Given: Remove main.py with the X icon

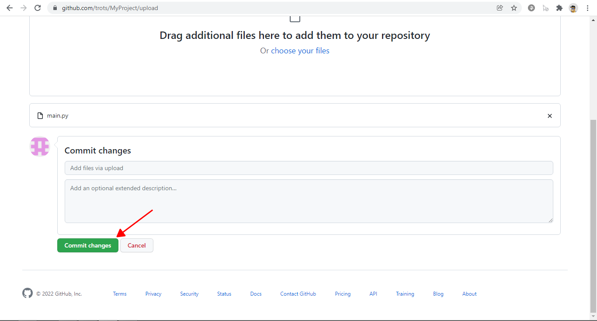Looking at the screenshot, I should point(550,116).
